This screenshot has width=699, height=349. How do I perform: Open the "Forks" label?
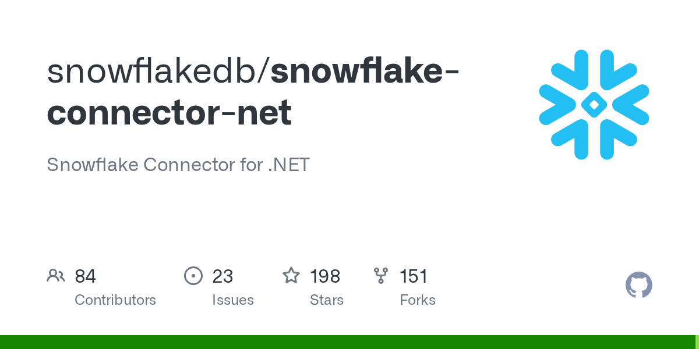418,300
